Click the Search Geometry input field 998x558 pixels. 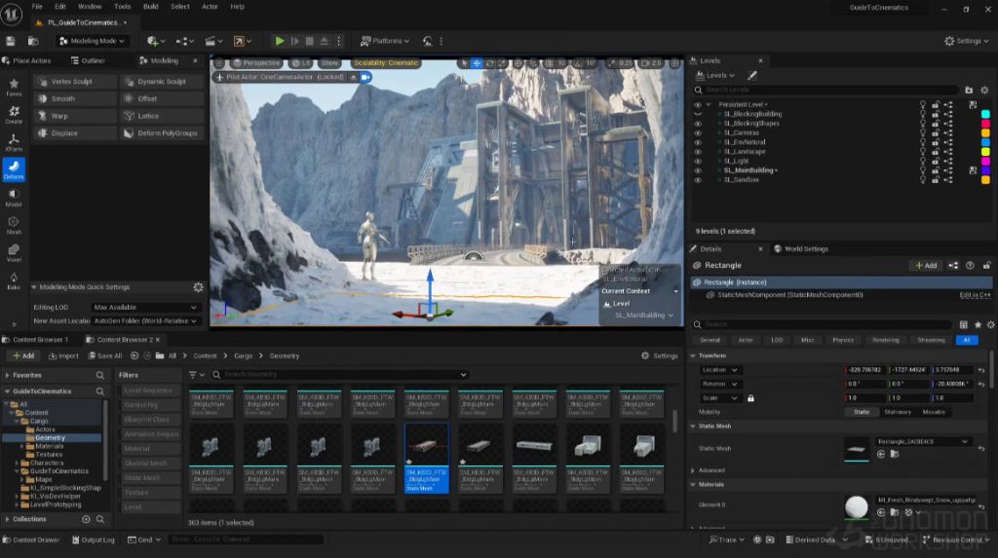pos(340,375)
